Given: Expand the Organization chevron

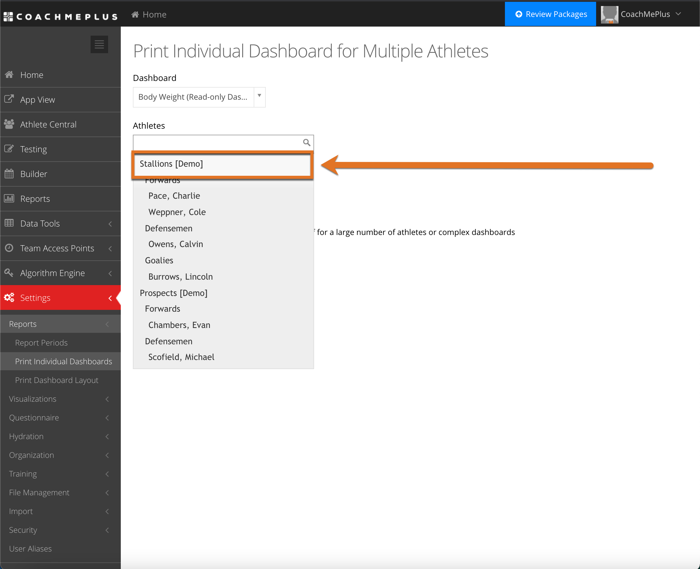Looking at the screenshot, I should (107, 455).
